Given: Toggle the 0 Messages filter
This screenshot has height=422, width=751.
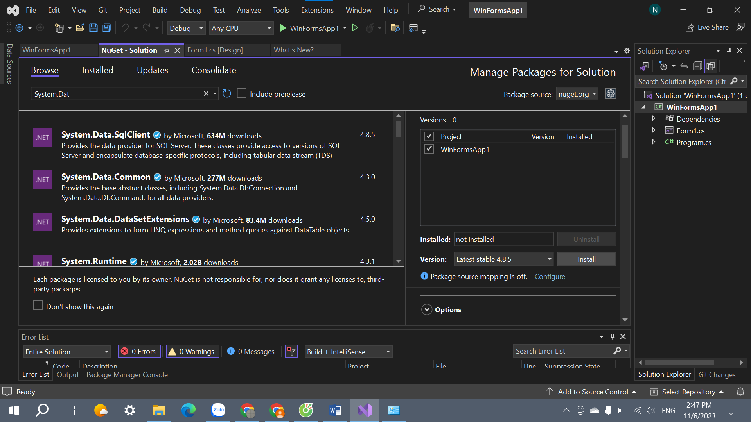Looking at the screenshot, I should click(x=251, y=351).
